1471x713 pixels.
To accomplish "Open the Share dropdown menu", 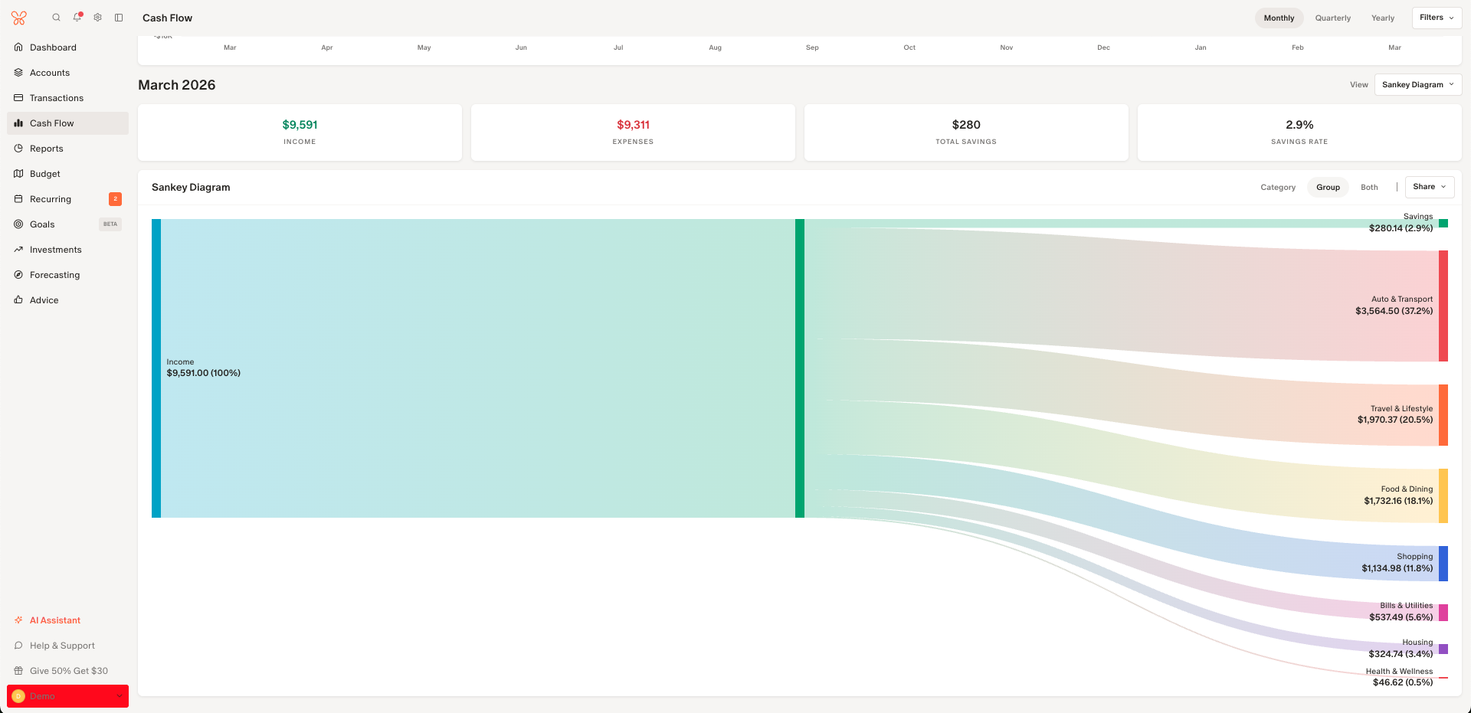I will point(1429,187).
